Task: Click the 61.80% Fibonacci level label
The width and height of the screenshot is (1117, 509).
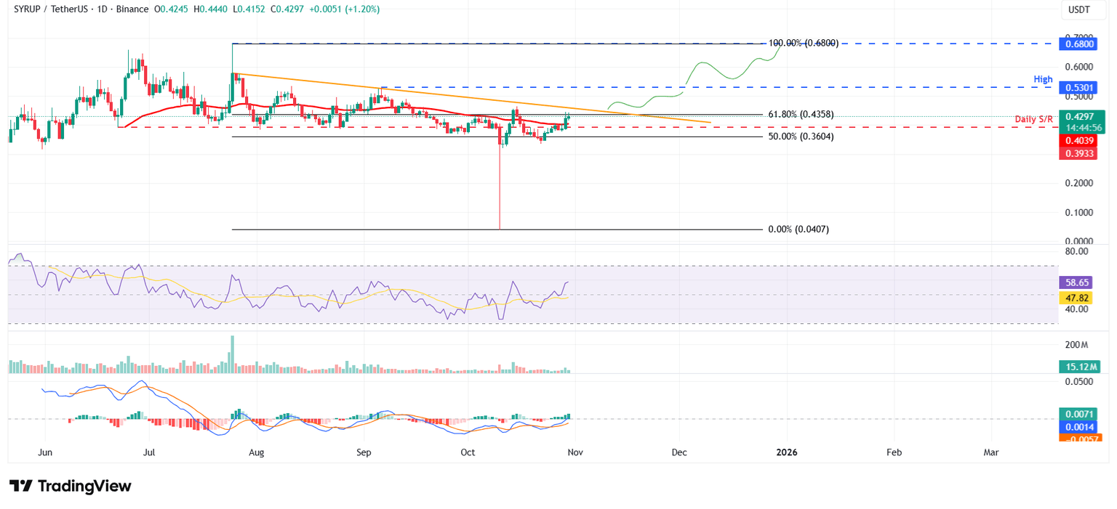Action: tap(800, 114)
